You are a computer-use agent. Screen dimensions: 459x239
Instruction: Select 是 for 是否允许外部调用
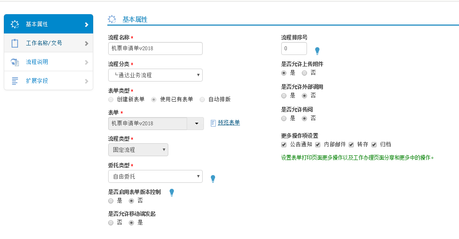pos(284,95)
